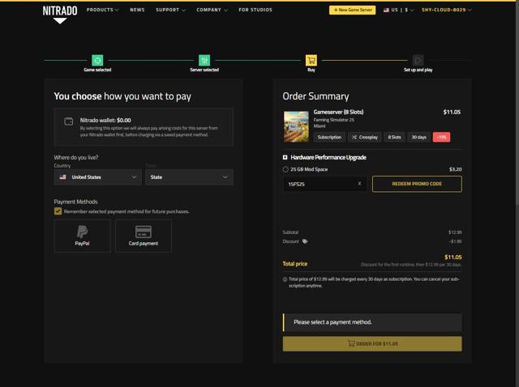
Task: Choose Card payment method
Action: tap(144, 236)
